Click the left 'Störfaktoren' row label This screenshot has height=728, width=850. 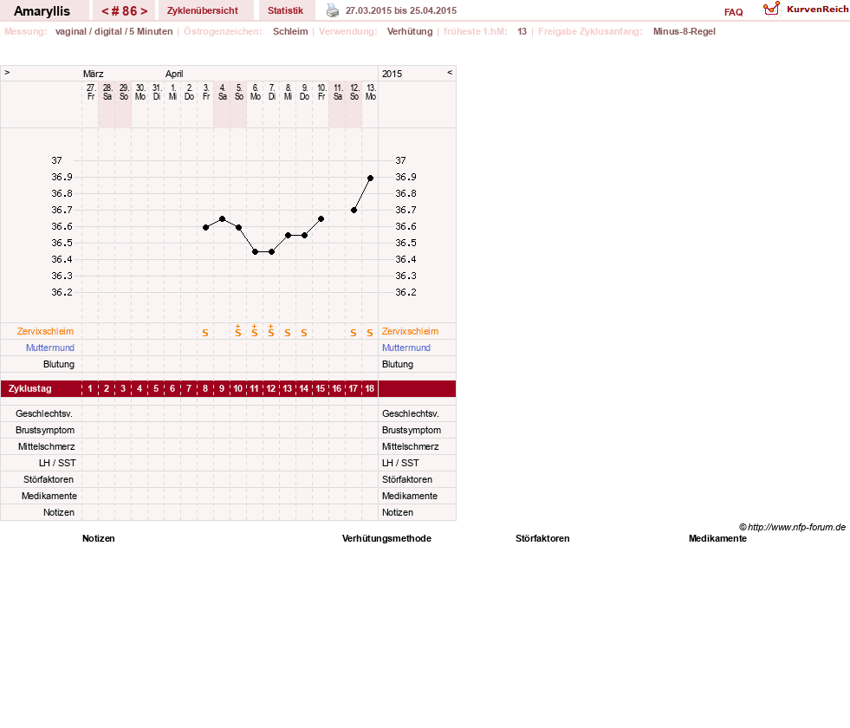point(49,480)
